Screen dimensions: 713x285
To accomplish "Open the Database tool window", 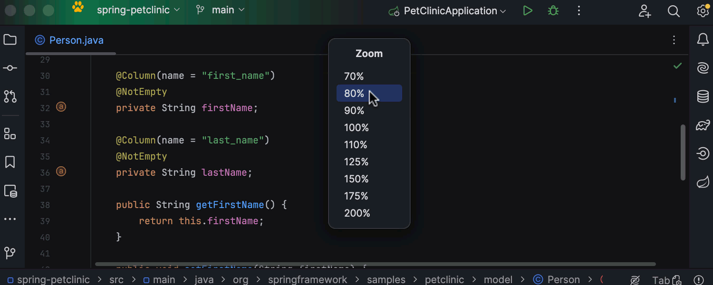I will coord(703,96).
